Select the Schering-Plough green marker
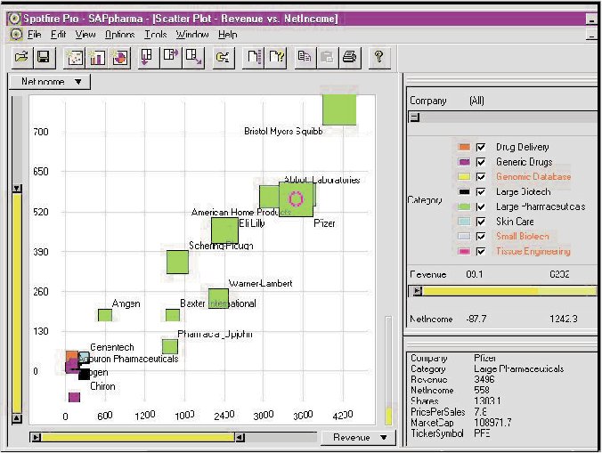Viewport: 602px width, 453px height. tap(177, 262)
